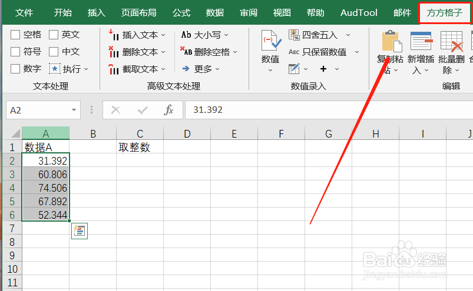Open the AudTool tab
This screenshot has width=473, height=291.
359,12
